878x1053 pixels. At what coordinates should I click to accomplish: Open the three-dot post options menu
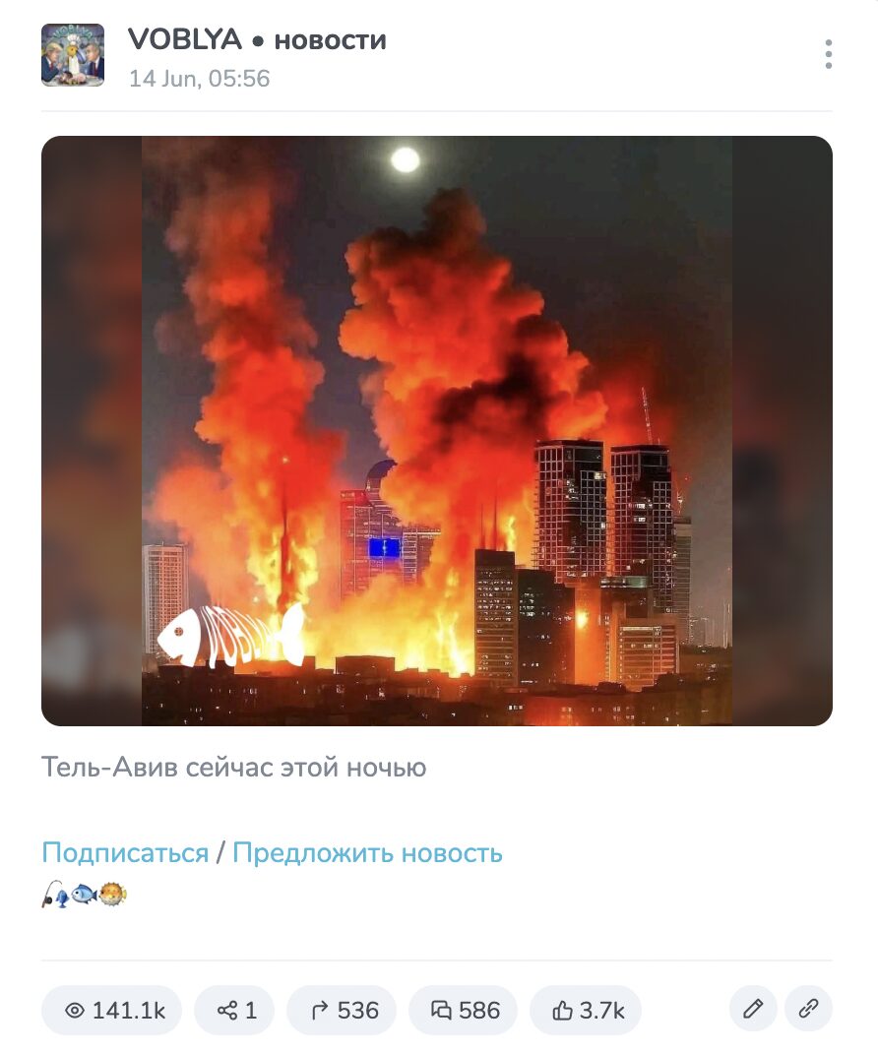828,54
